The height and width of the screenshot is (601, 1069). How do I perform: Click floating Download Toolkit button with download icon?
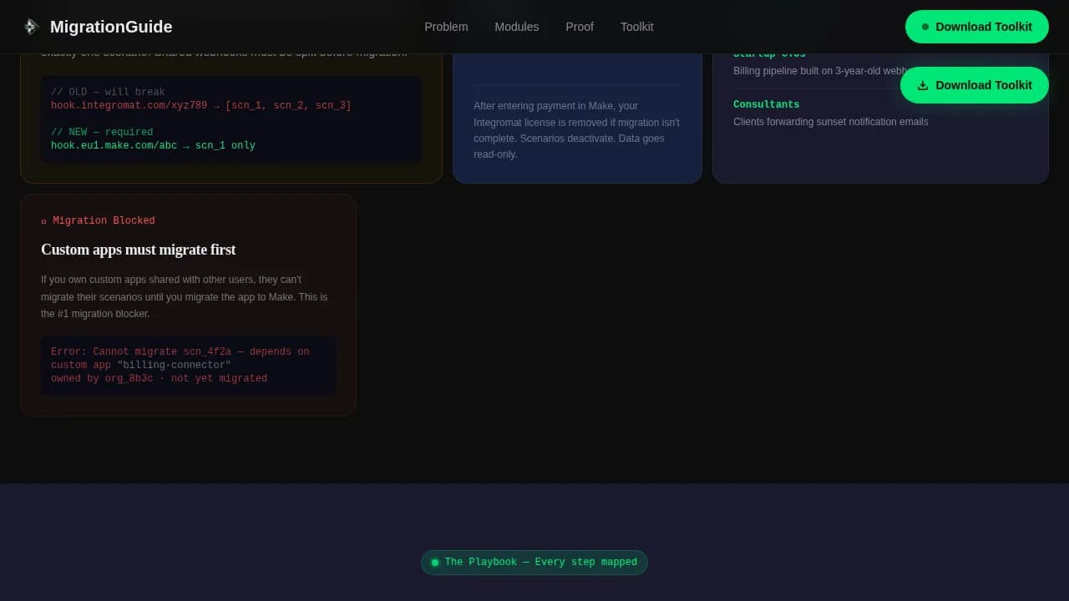click(975, 85)
